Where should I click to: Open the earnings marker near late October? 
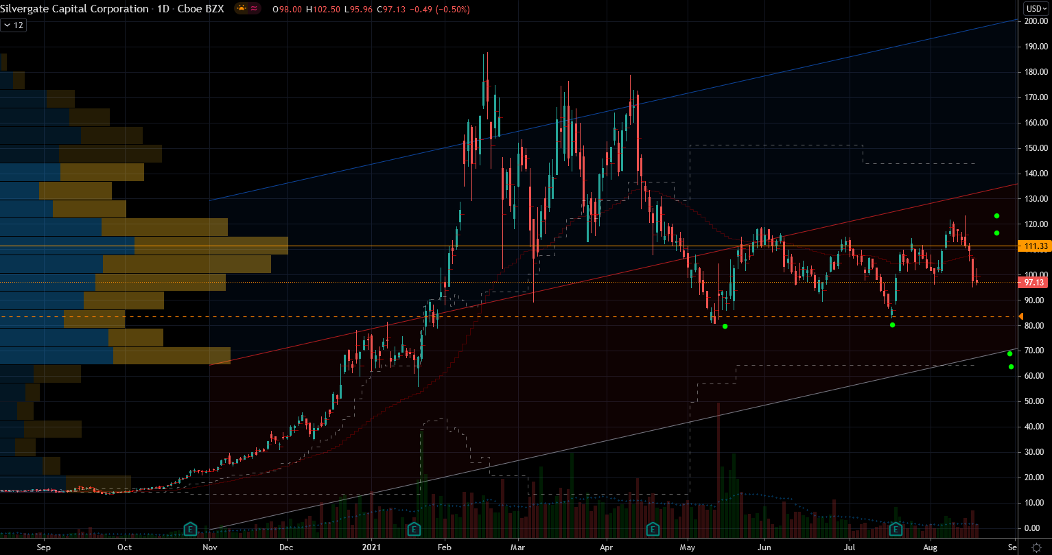[190, 529]
